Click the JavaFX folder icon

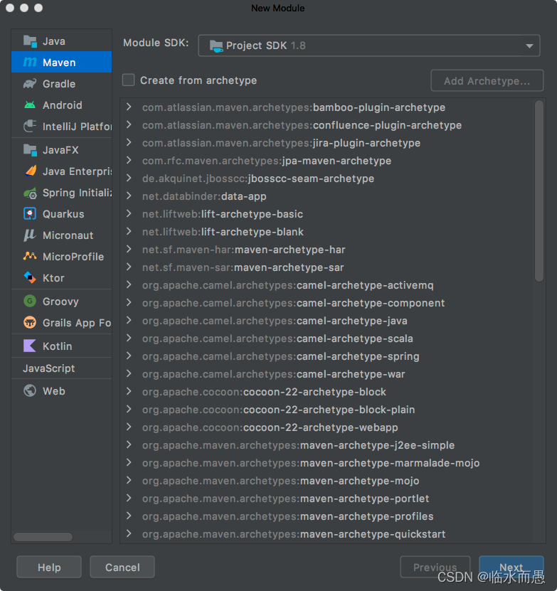30,150
